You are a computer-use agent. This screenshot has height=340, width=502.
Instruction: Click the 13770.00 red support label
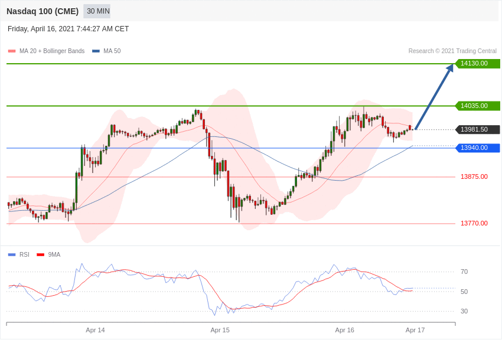[474, 224]
